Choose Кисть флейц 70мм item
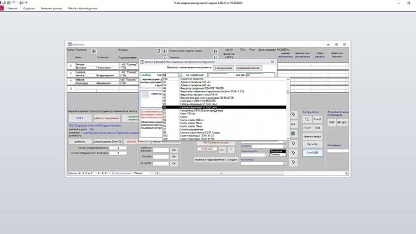 224,127
